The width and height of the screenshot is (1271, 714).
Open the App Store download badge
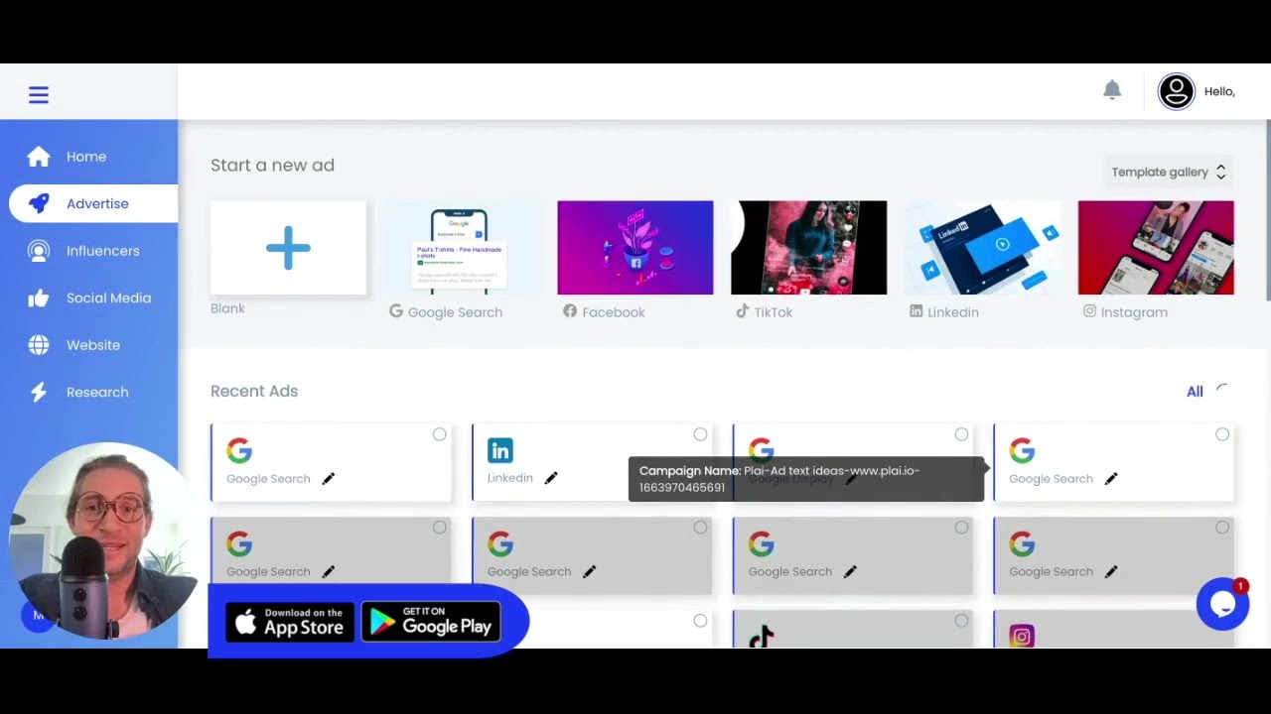pos(290,622)
